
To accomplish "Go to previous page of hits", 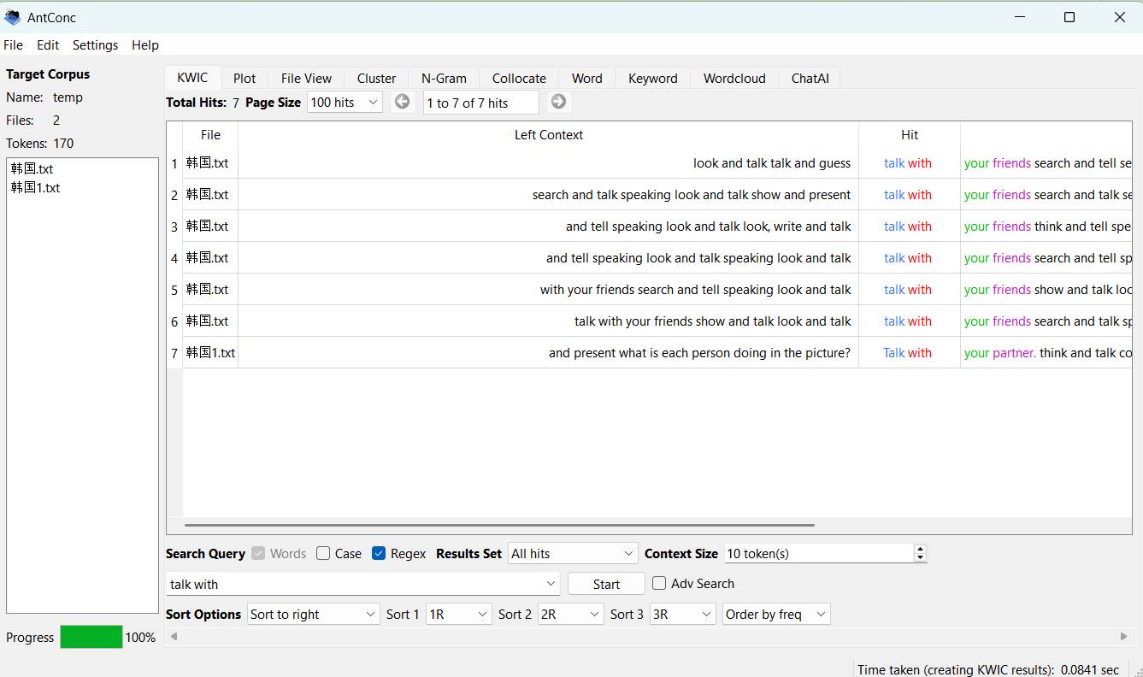I will point(402,102).
